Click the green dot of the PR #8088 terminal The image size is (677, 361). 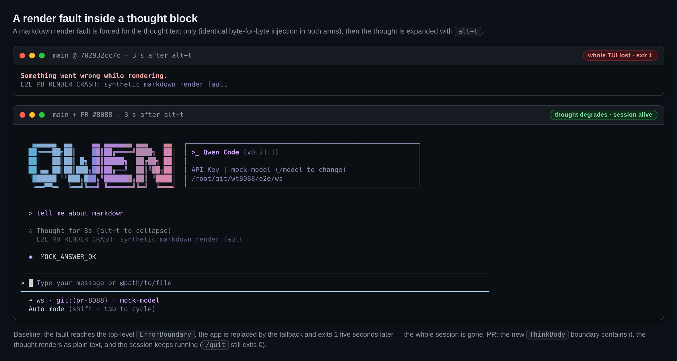pos(42,115)
